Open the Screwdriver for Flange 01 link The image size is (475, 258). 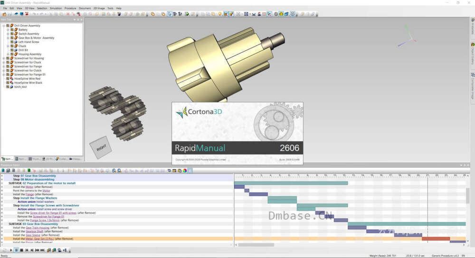(x=48, y=217)
